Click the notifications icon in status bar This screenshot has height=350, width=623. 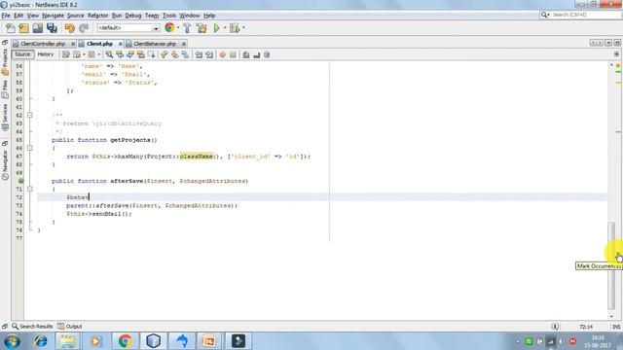coord(555,327)
